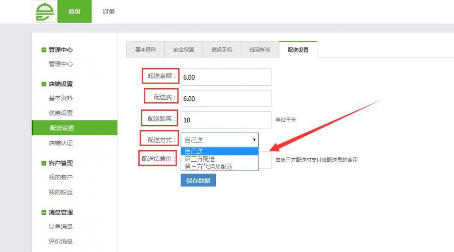The width and height of the screenshot is (454, 252).
Task: Open 我的客户 in the sidebar
Action: tap(61, 177)
